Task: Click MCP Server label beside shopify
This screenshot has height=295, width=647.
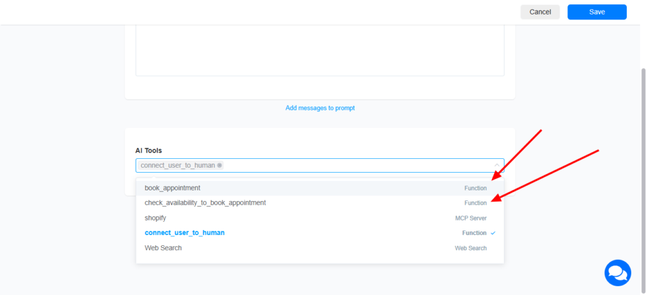Action: click(x=471, y=218)
